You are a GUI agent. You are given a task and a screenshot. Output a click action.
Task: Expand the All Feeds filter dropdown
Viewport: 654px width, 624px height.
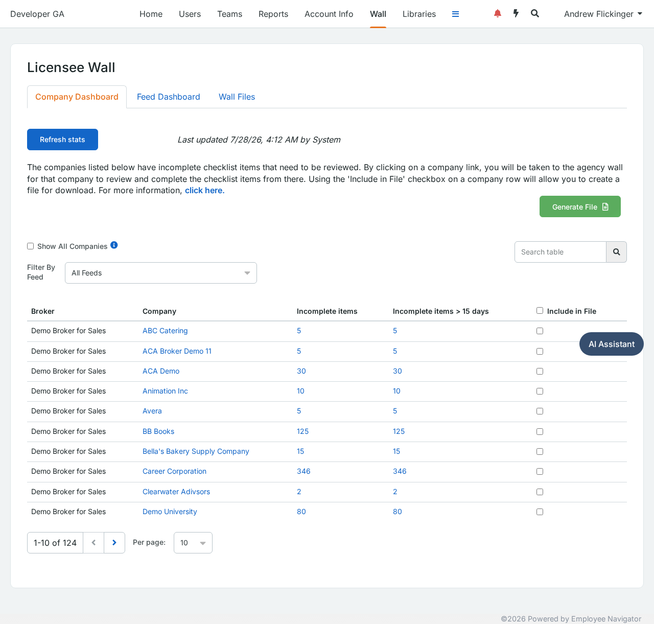(161, 273)
